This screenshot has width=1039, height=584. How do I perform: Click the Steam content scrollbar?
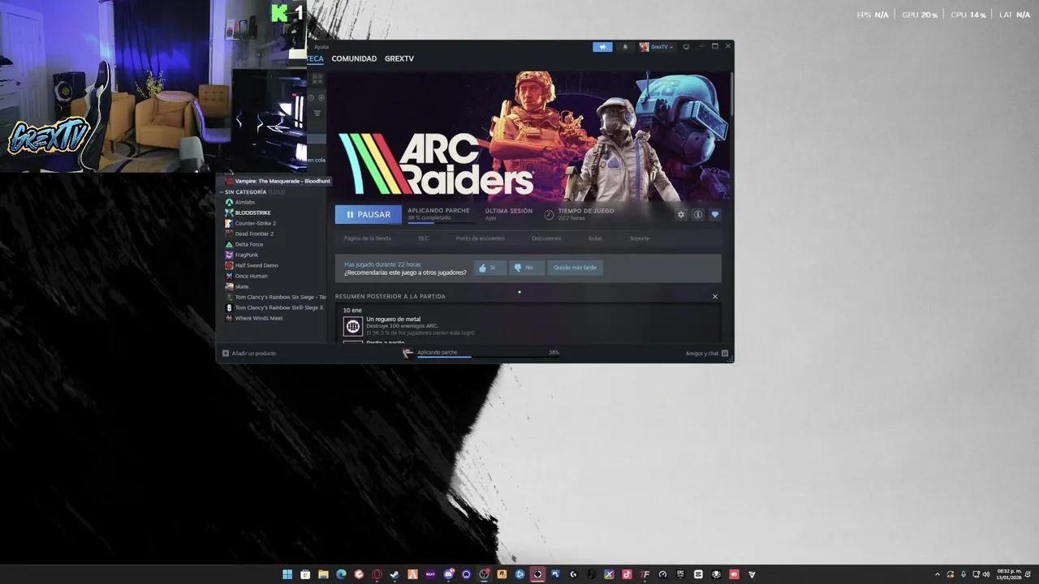pos(731,93)
